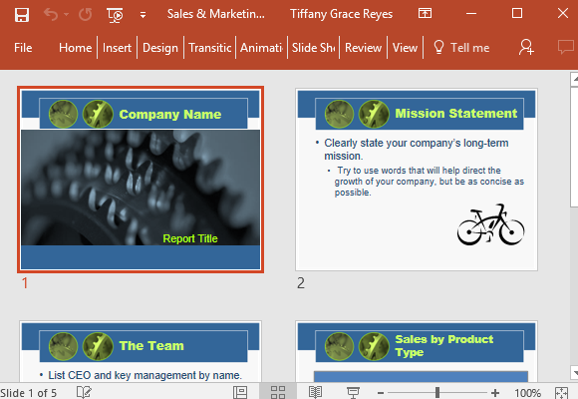
Task: Open the Undo history dropdown arrow
Action: [66, 14]
